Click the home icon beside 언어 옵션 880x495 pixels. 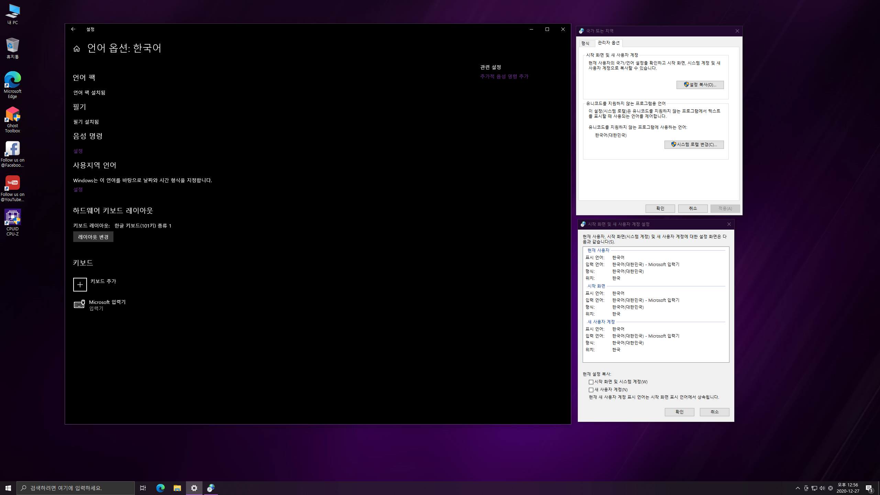click(77, 49)
